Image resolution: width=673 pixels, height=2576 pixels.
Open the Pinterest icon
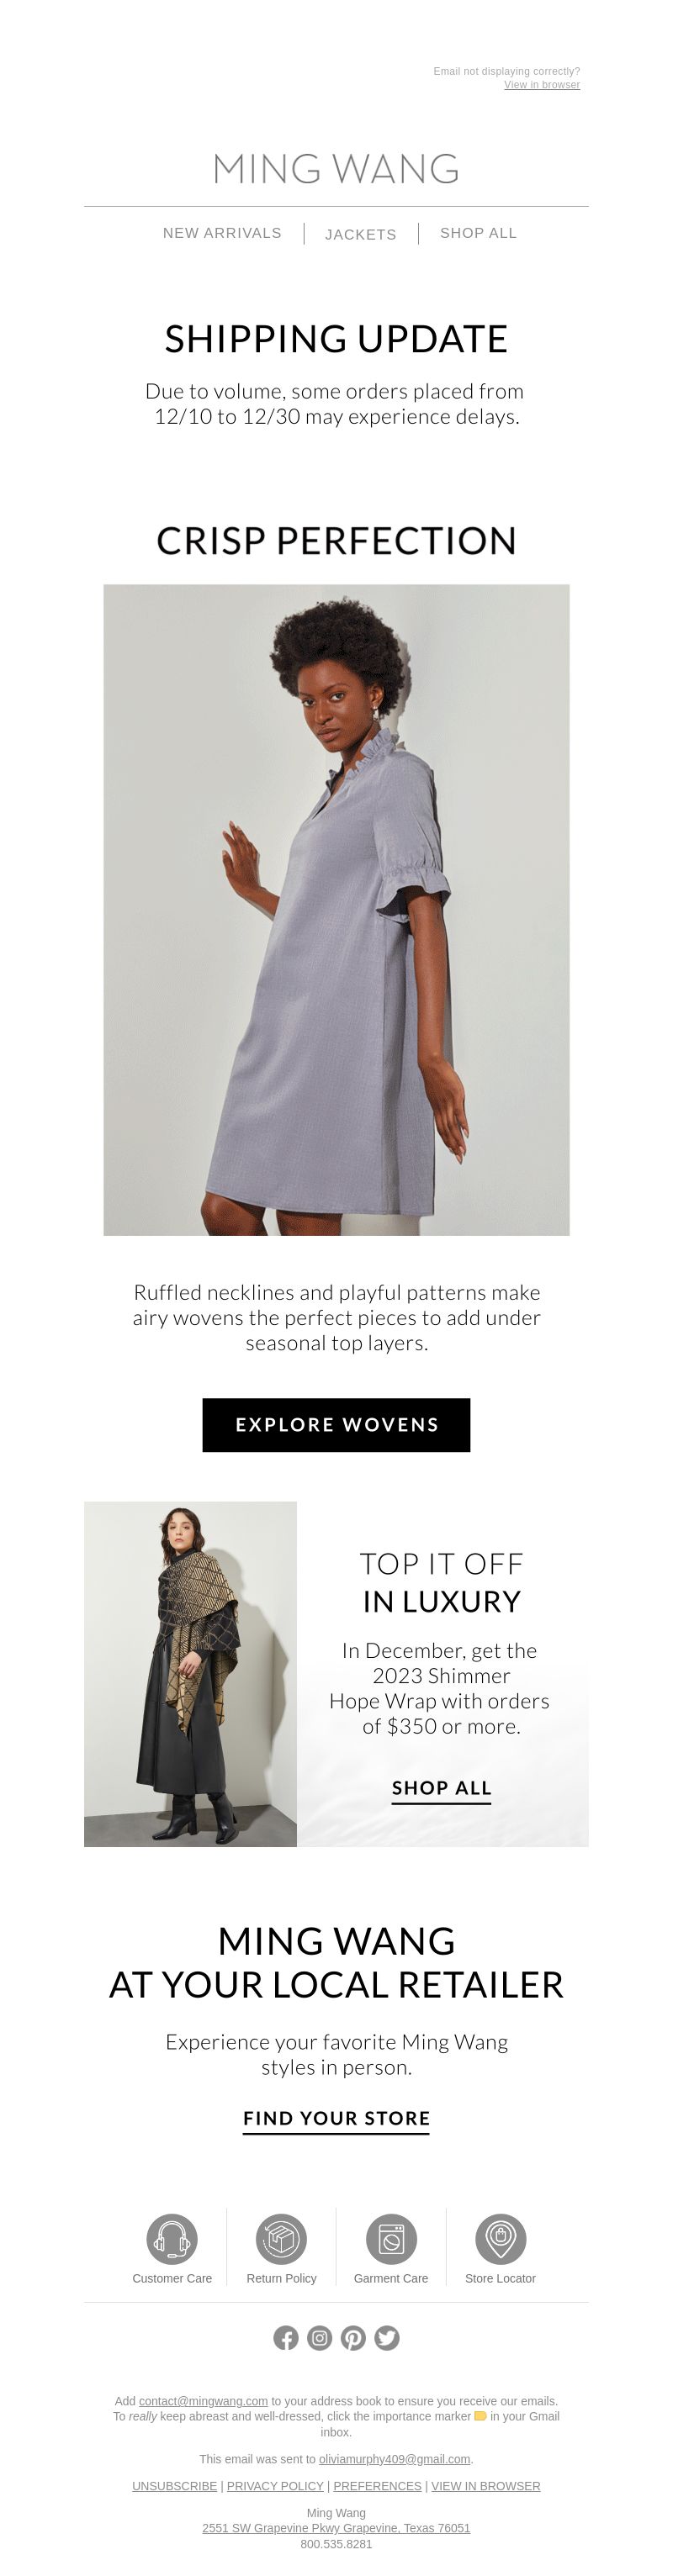click(x=353, y=2337)
